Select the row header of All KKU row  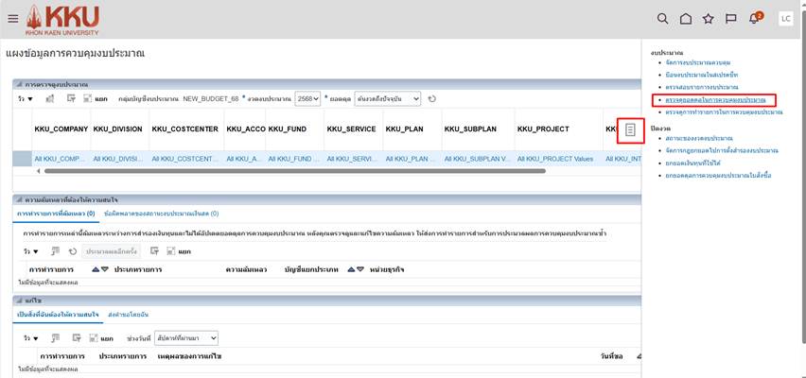[22, 159]
